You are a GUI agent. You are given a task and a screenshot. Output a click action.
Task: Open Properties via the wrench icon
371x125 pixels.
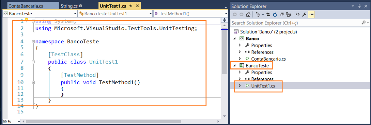pos(304,15)
